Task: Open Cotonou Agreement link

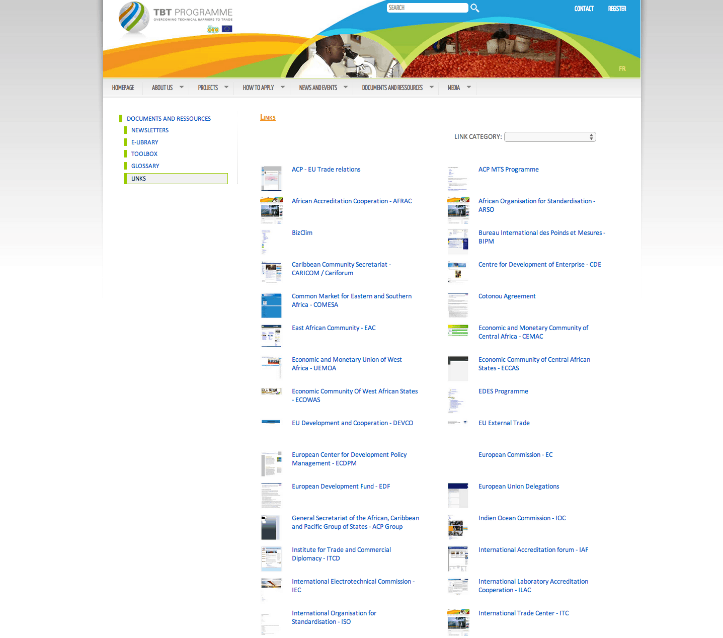Action: click(507, 296)
